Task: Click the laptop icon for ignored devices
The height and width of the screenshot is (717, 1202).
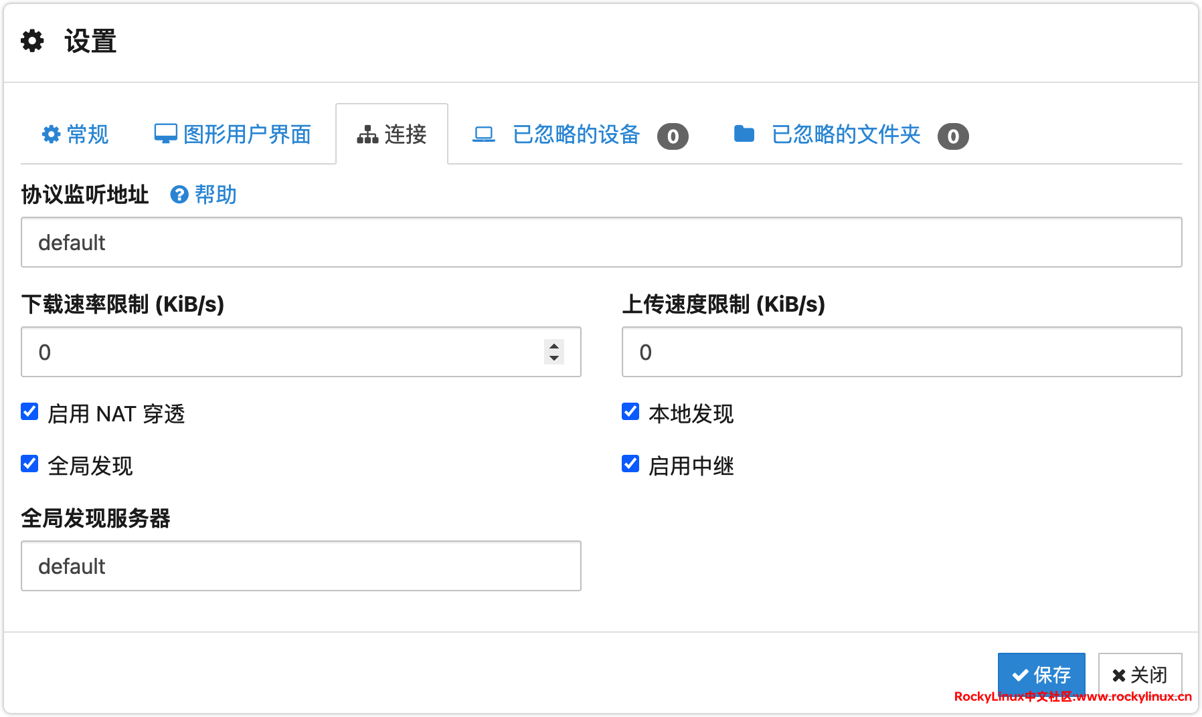Action: coord(483,134)
